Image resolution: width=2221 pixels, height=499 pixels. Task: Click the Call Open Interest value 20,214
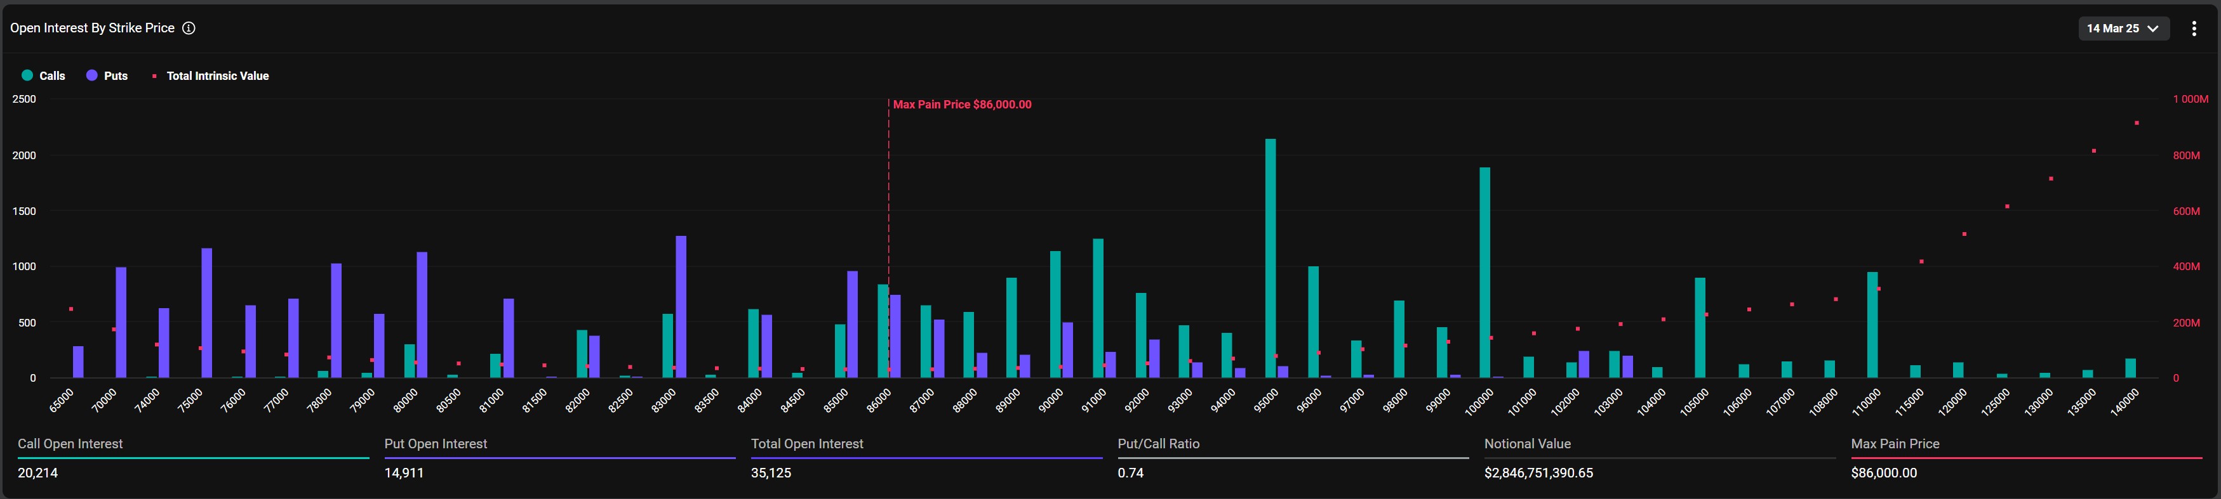tap(38, 472)
